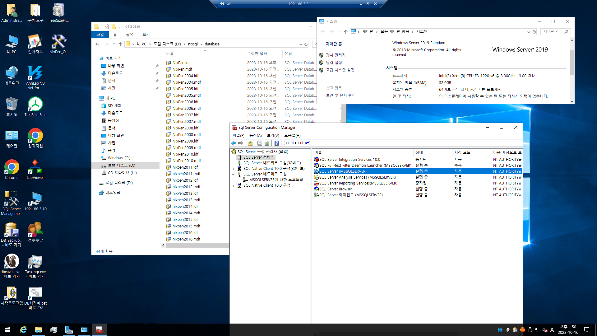The width and height of the screenshot is (597, 336).
Task: Open the Properties toolbar icon in Configuration Manager
Action: coord(260,143)
